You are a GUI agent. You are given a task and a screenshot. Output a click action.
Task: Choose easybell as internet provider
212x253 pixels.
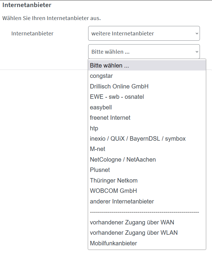[x=147, y=107]
